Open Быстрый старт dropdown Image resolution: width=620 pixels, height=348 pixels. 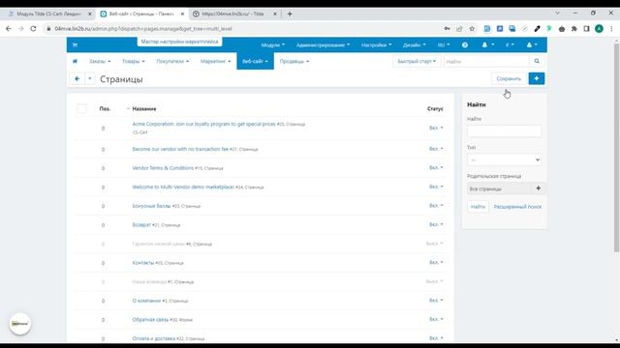[x=417, y=61]
